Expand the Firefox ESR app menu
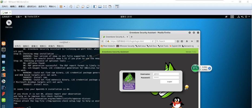The image size is (252, 108). [x=32, y=17]
